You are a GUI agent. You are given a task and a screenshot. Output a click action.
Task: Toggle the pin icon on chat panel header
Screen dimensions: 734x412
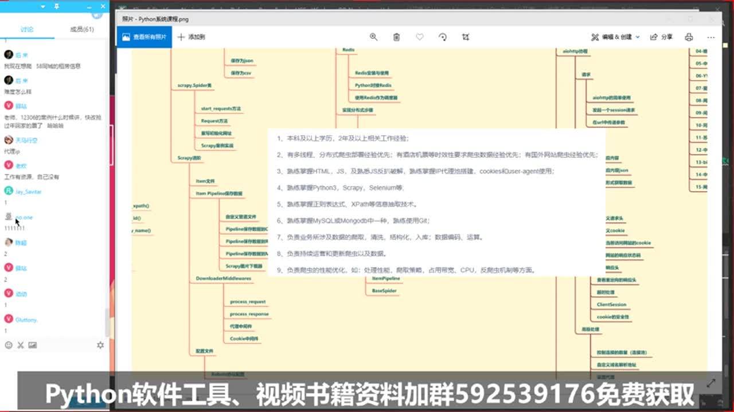point(56,6)
